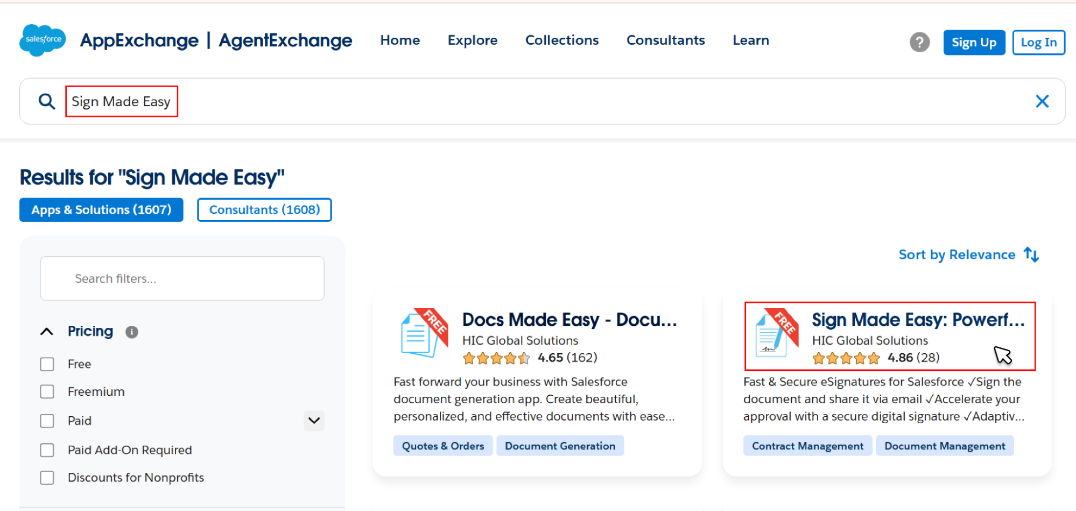Clear search with the X icon

coord(1042,101)
